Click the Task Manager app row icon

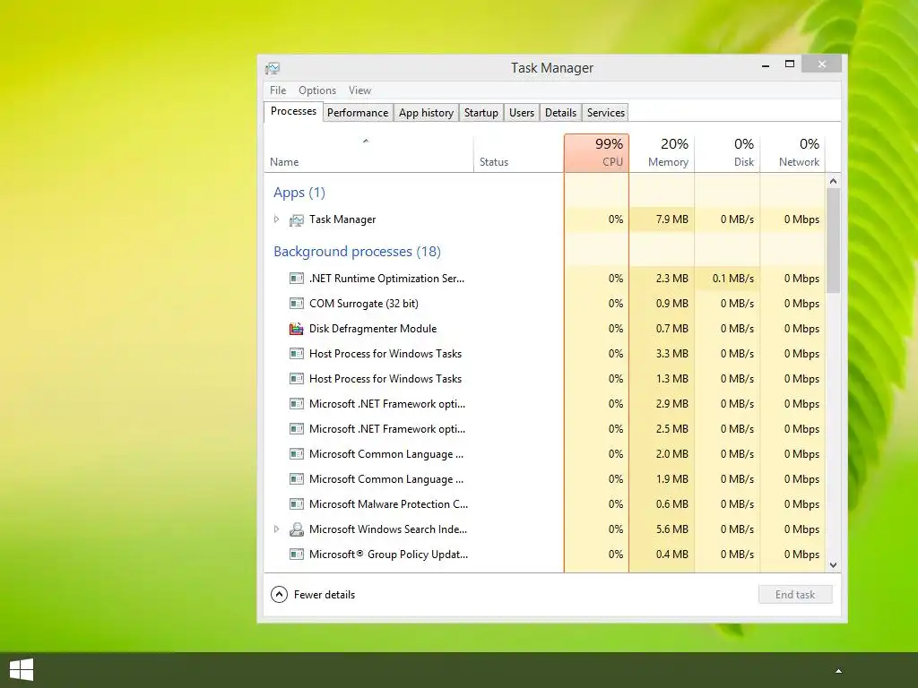pos(297,220)
